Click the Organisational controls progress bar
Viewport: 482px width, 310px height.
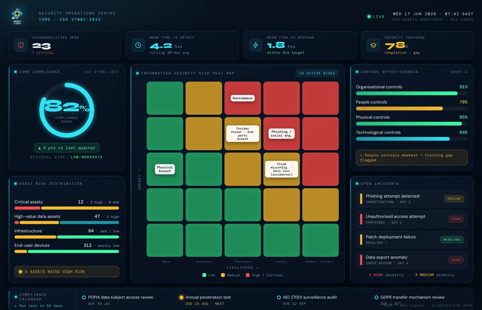tap(412, 93)
